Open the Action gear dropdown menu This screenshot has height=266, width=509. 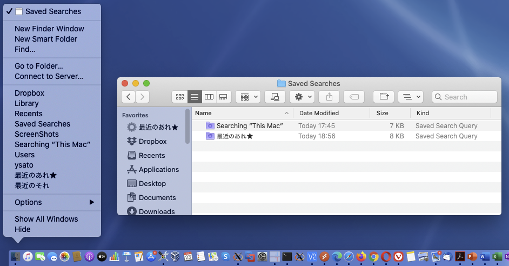click(302, 97)
